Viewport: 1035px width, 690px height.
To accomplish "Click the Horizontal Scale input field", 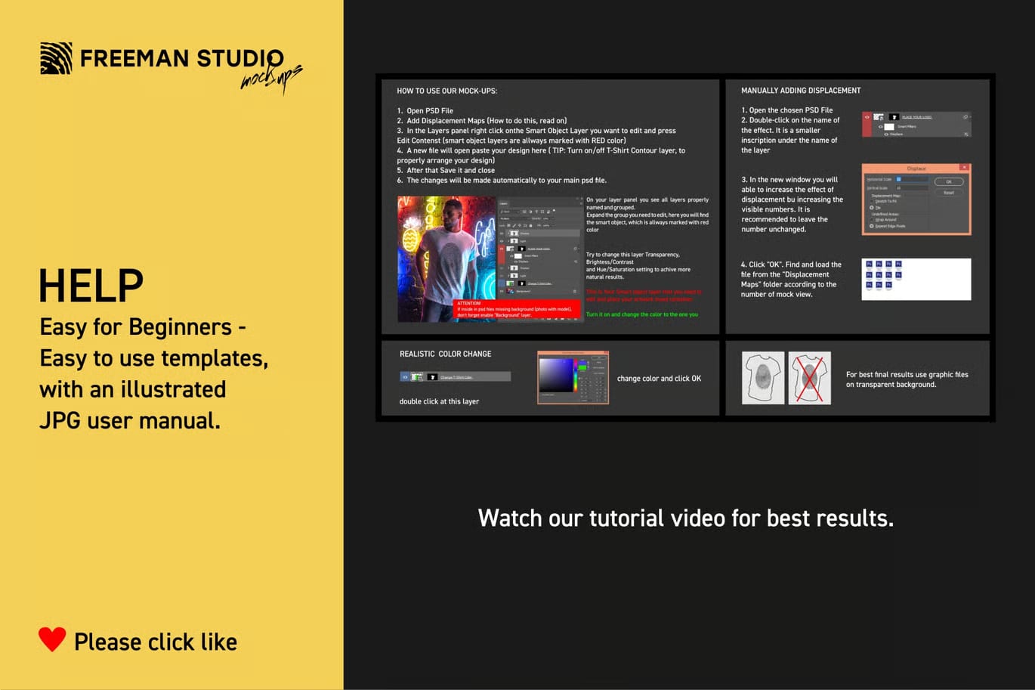I will click(912, 179).
